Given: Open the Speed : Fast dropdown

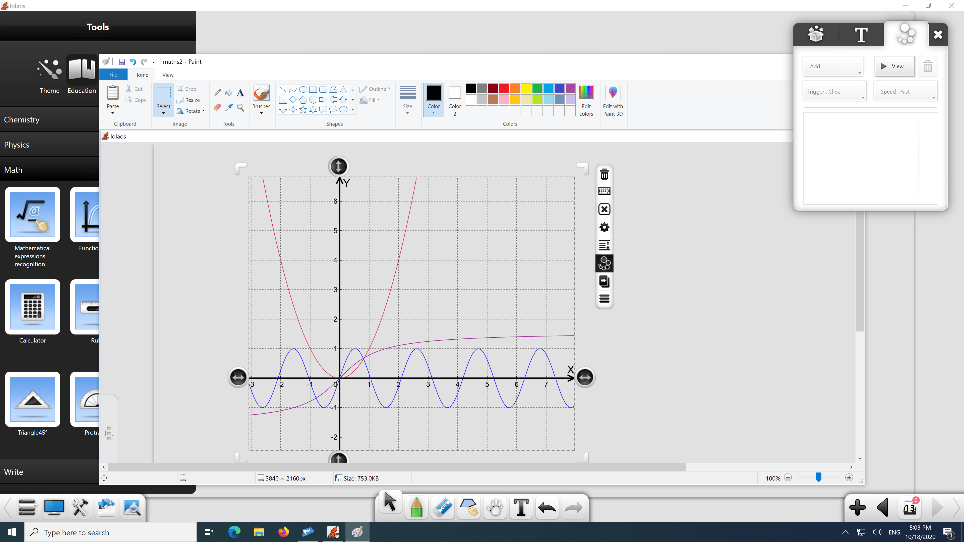Looking at the screenshot, I should pos(905,92).
